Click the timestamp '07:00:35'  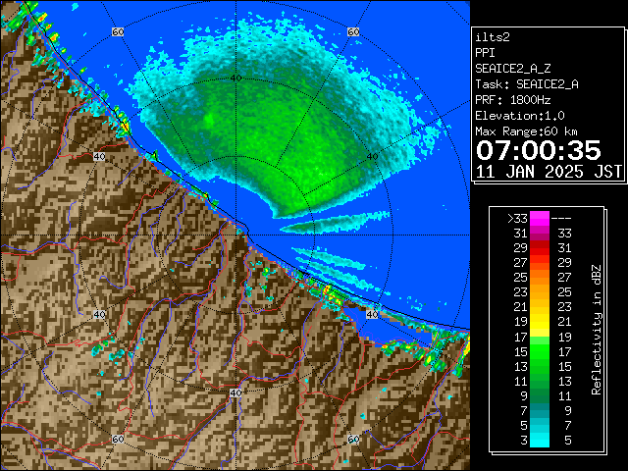click(x=539, y=150)
